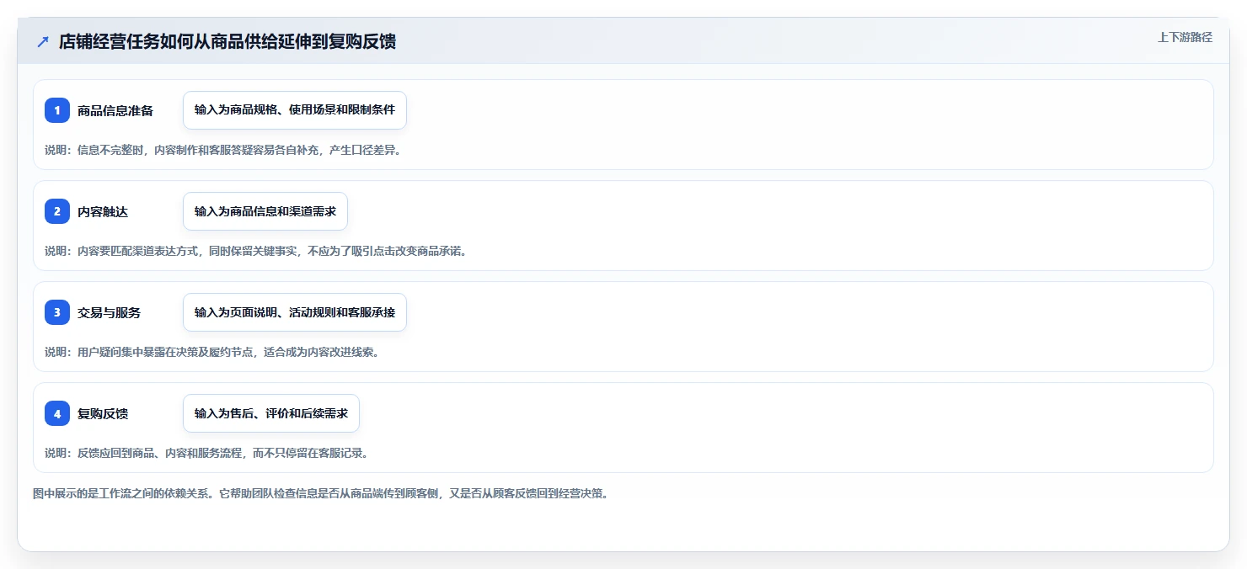Click the step 2 number badge
This screenshot has width=1247, height=569.
pos(57,211)
